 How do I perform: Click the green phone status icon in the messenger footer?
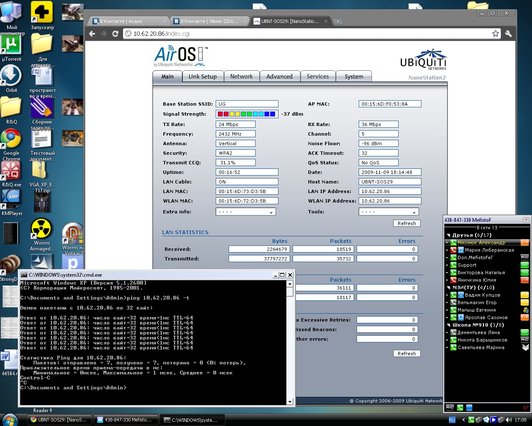click(x=460, y=408)
